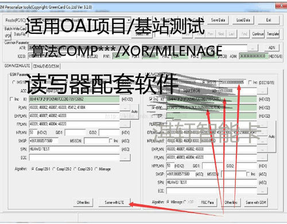Click the browse button beside LTE FPLMN
This screenshot has width=287, height=224.
tap(262, 158)
